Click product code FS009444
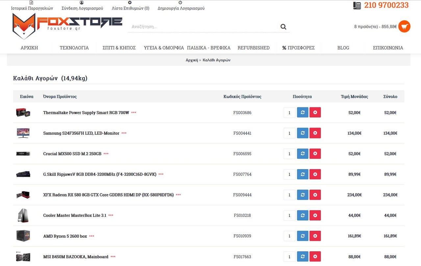Screen dimensions: 421x266 (242, 195)
